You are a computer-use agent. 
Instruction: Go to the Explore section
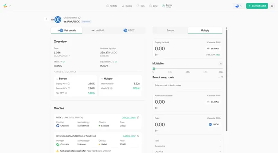[x=127, y=6]
